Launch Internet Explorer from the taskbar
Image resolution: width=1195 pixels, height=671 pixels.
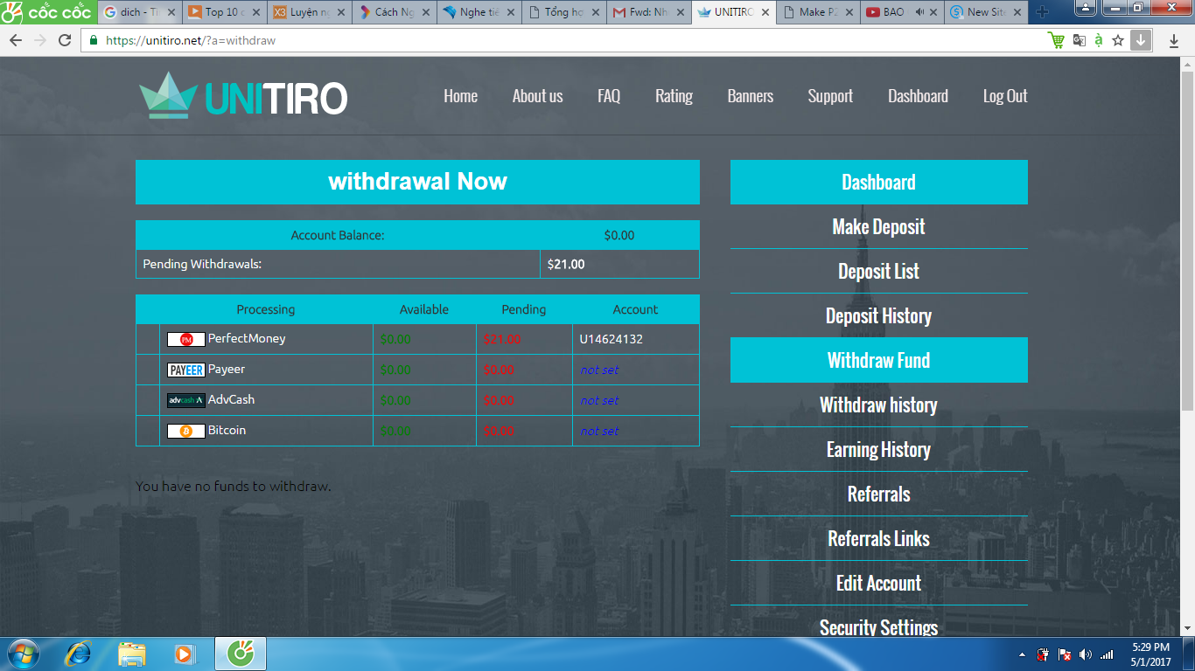point(79,654)
